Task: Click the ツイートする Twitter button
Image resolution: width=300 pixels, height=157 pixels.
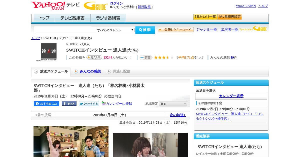Action: tap(89, 104)
